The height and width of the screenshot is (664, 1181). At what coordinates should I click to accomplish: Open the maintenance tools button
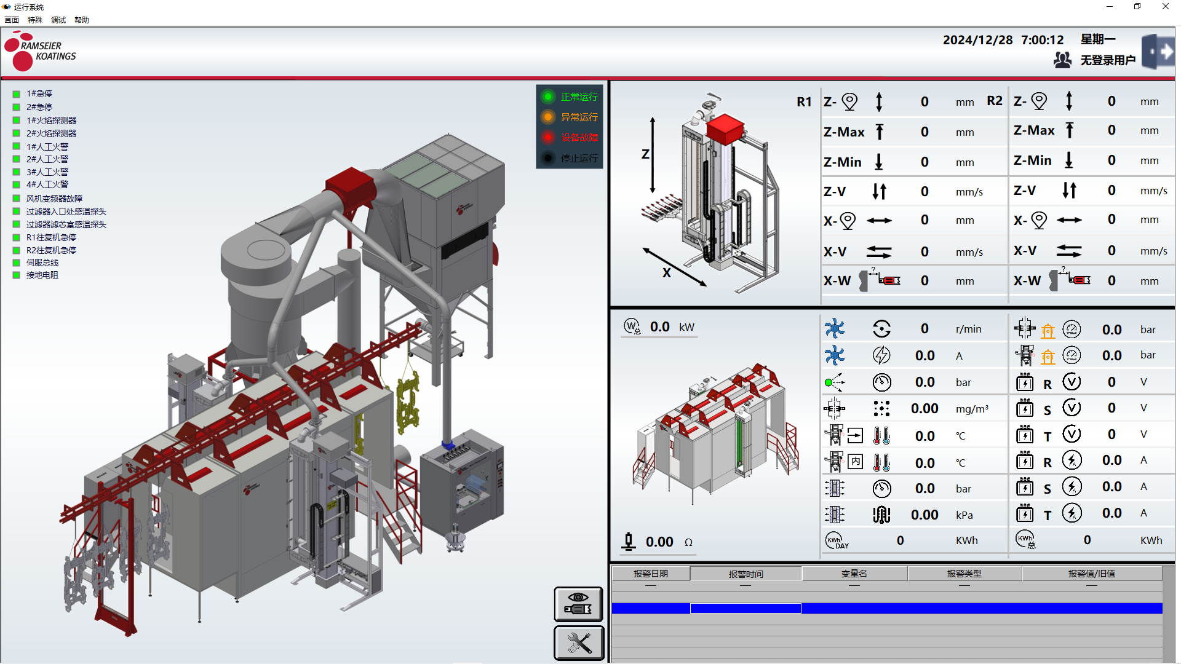(579, 643)
